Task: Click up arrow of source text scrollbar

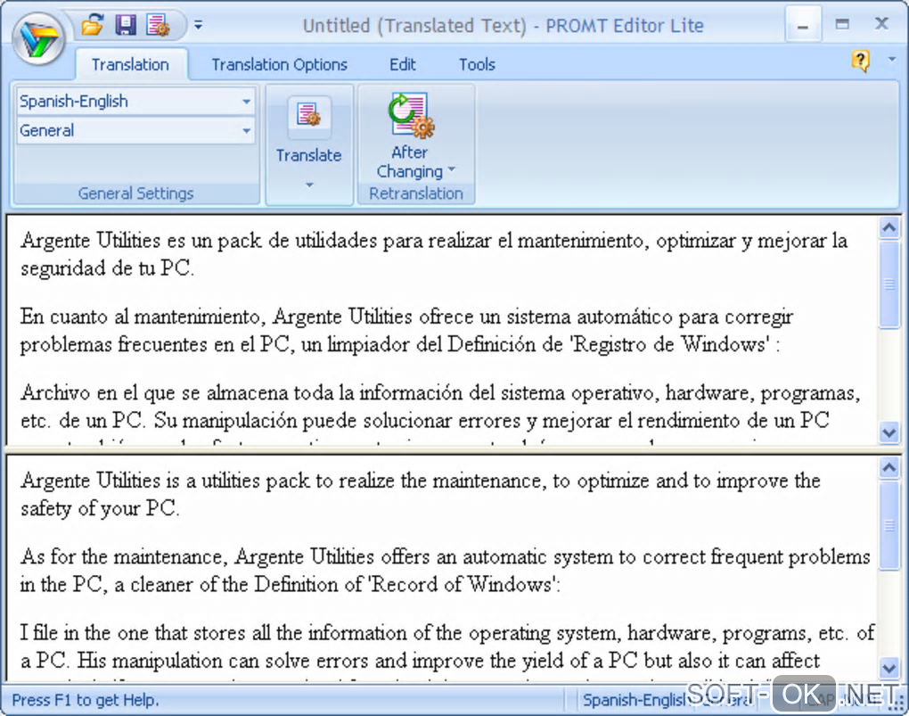Action: click(x=889, y=227)
